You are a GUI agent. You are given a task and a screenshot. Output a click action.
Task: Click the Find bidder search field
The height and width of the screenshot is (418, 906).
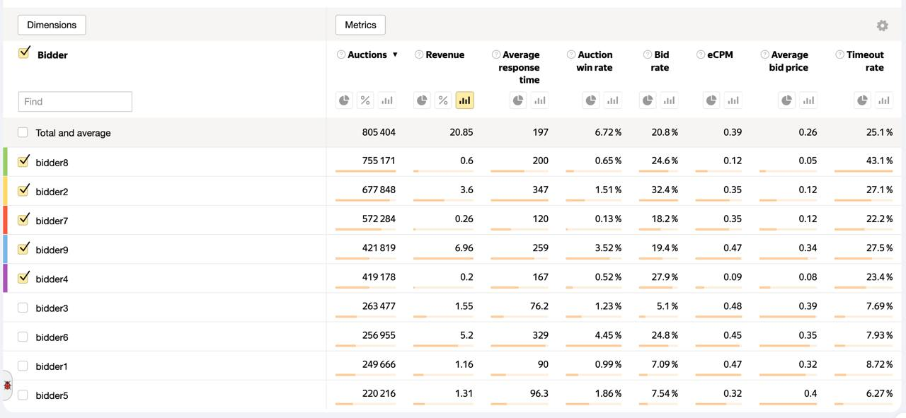point(75,101)
